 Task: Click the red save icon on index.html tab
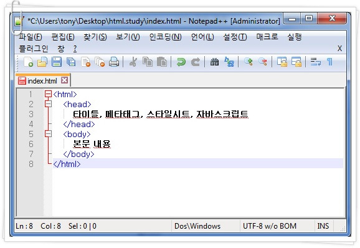tap(22, 81)
